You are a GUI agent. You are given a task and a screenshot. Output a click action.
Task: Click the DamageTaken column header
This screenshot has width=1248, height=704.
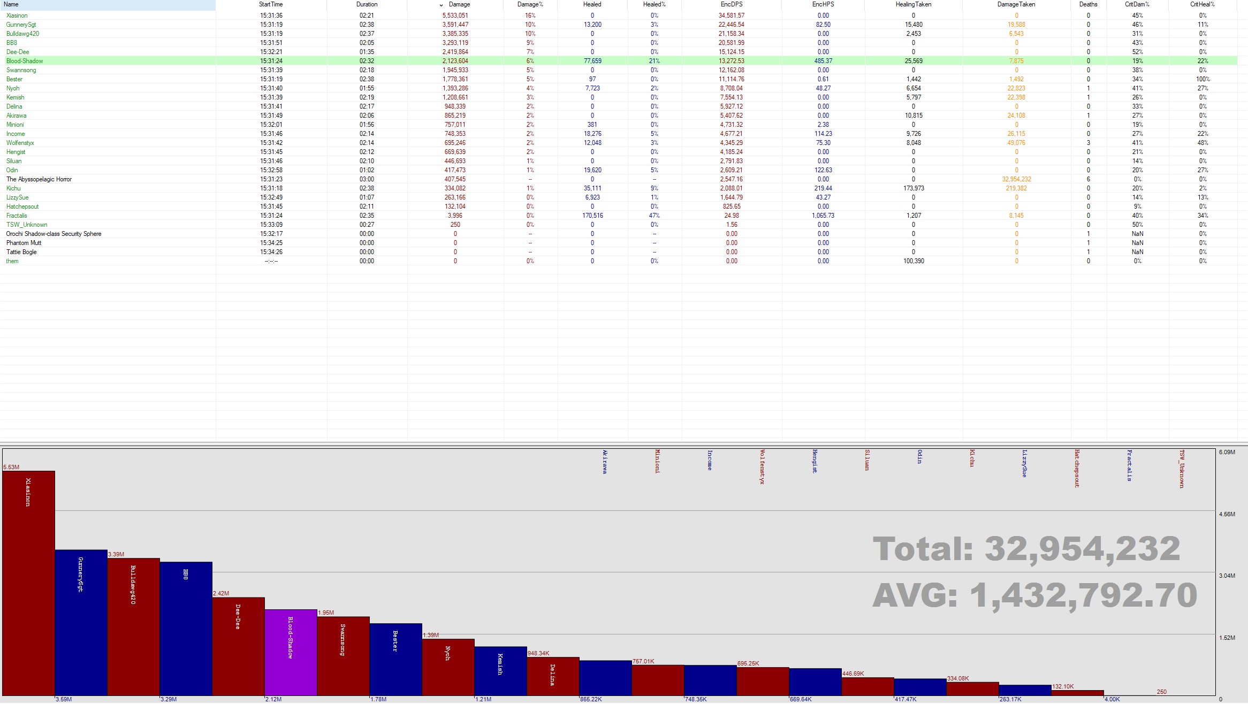pyautogui.click(x=1016, y=4)
